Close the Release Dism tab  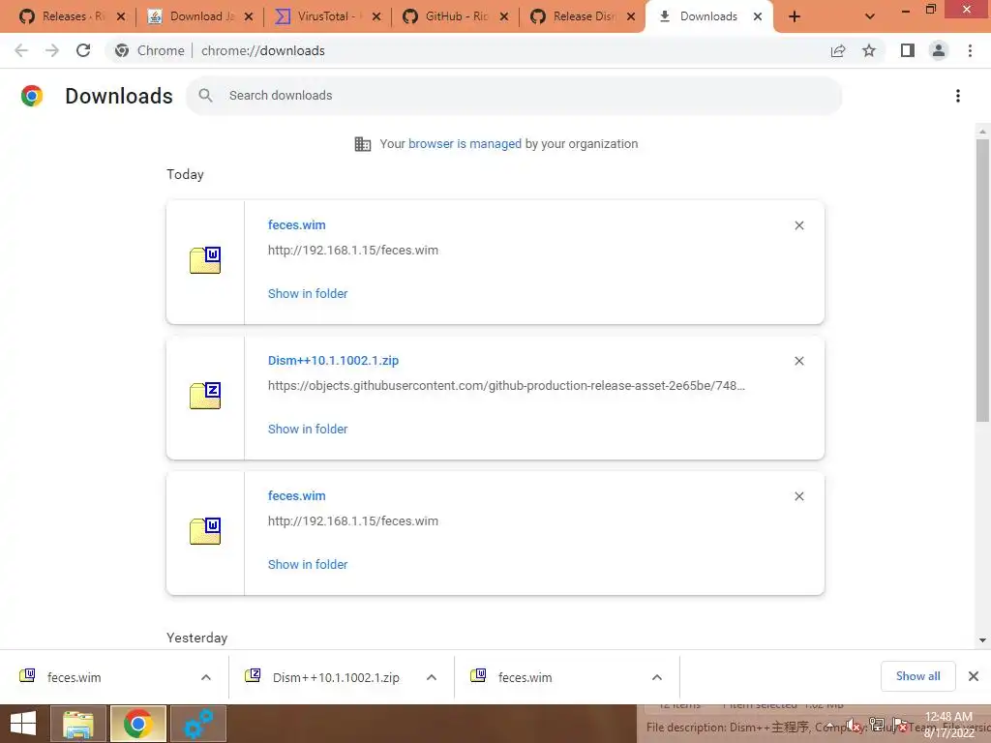click(x=631, y=16)
